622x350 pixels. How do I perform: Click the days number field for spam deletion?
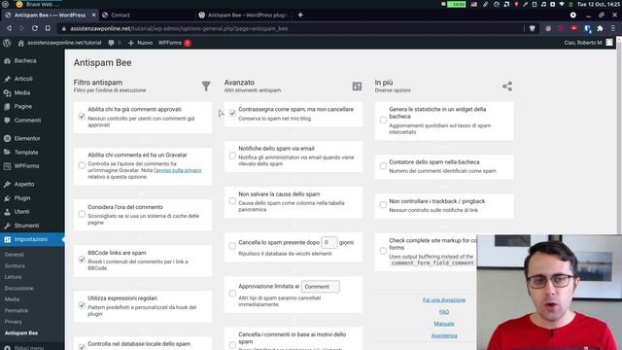[328, 242]
